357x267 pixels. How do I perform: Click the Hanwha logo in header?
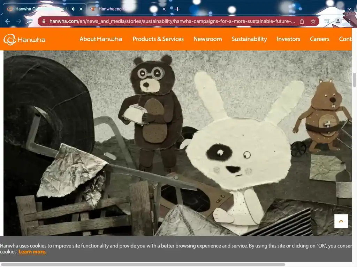(x=24, y=40)
